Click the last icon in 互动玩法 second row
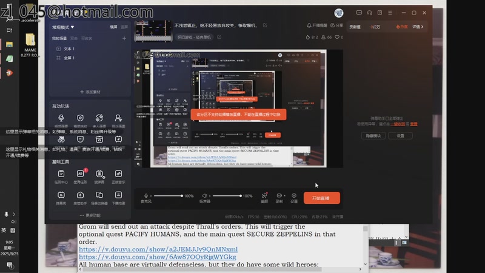The height and width of the screenshot is (273, 485). (118, 140)
